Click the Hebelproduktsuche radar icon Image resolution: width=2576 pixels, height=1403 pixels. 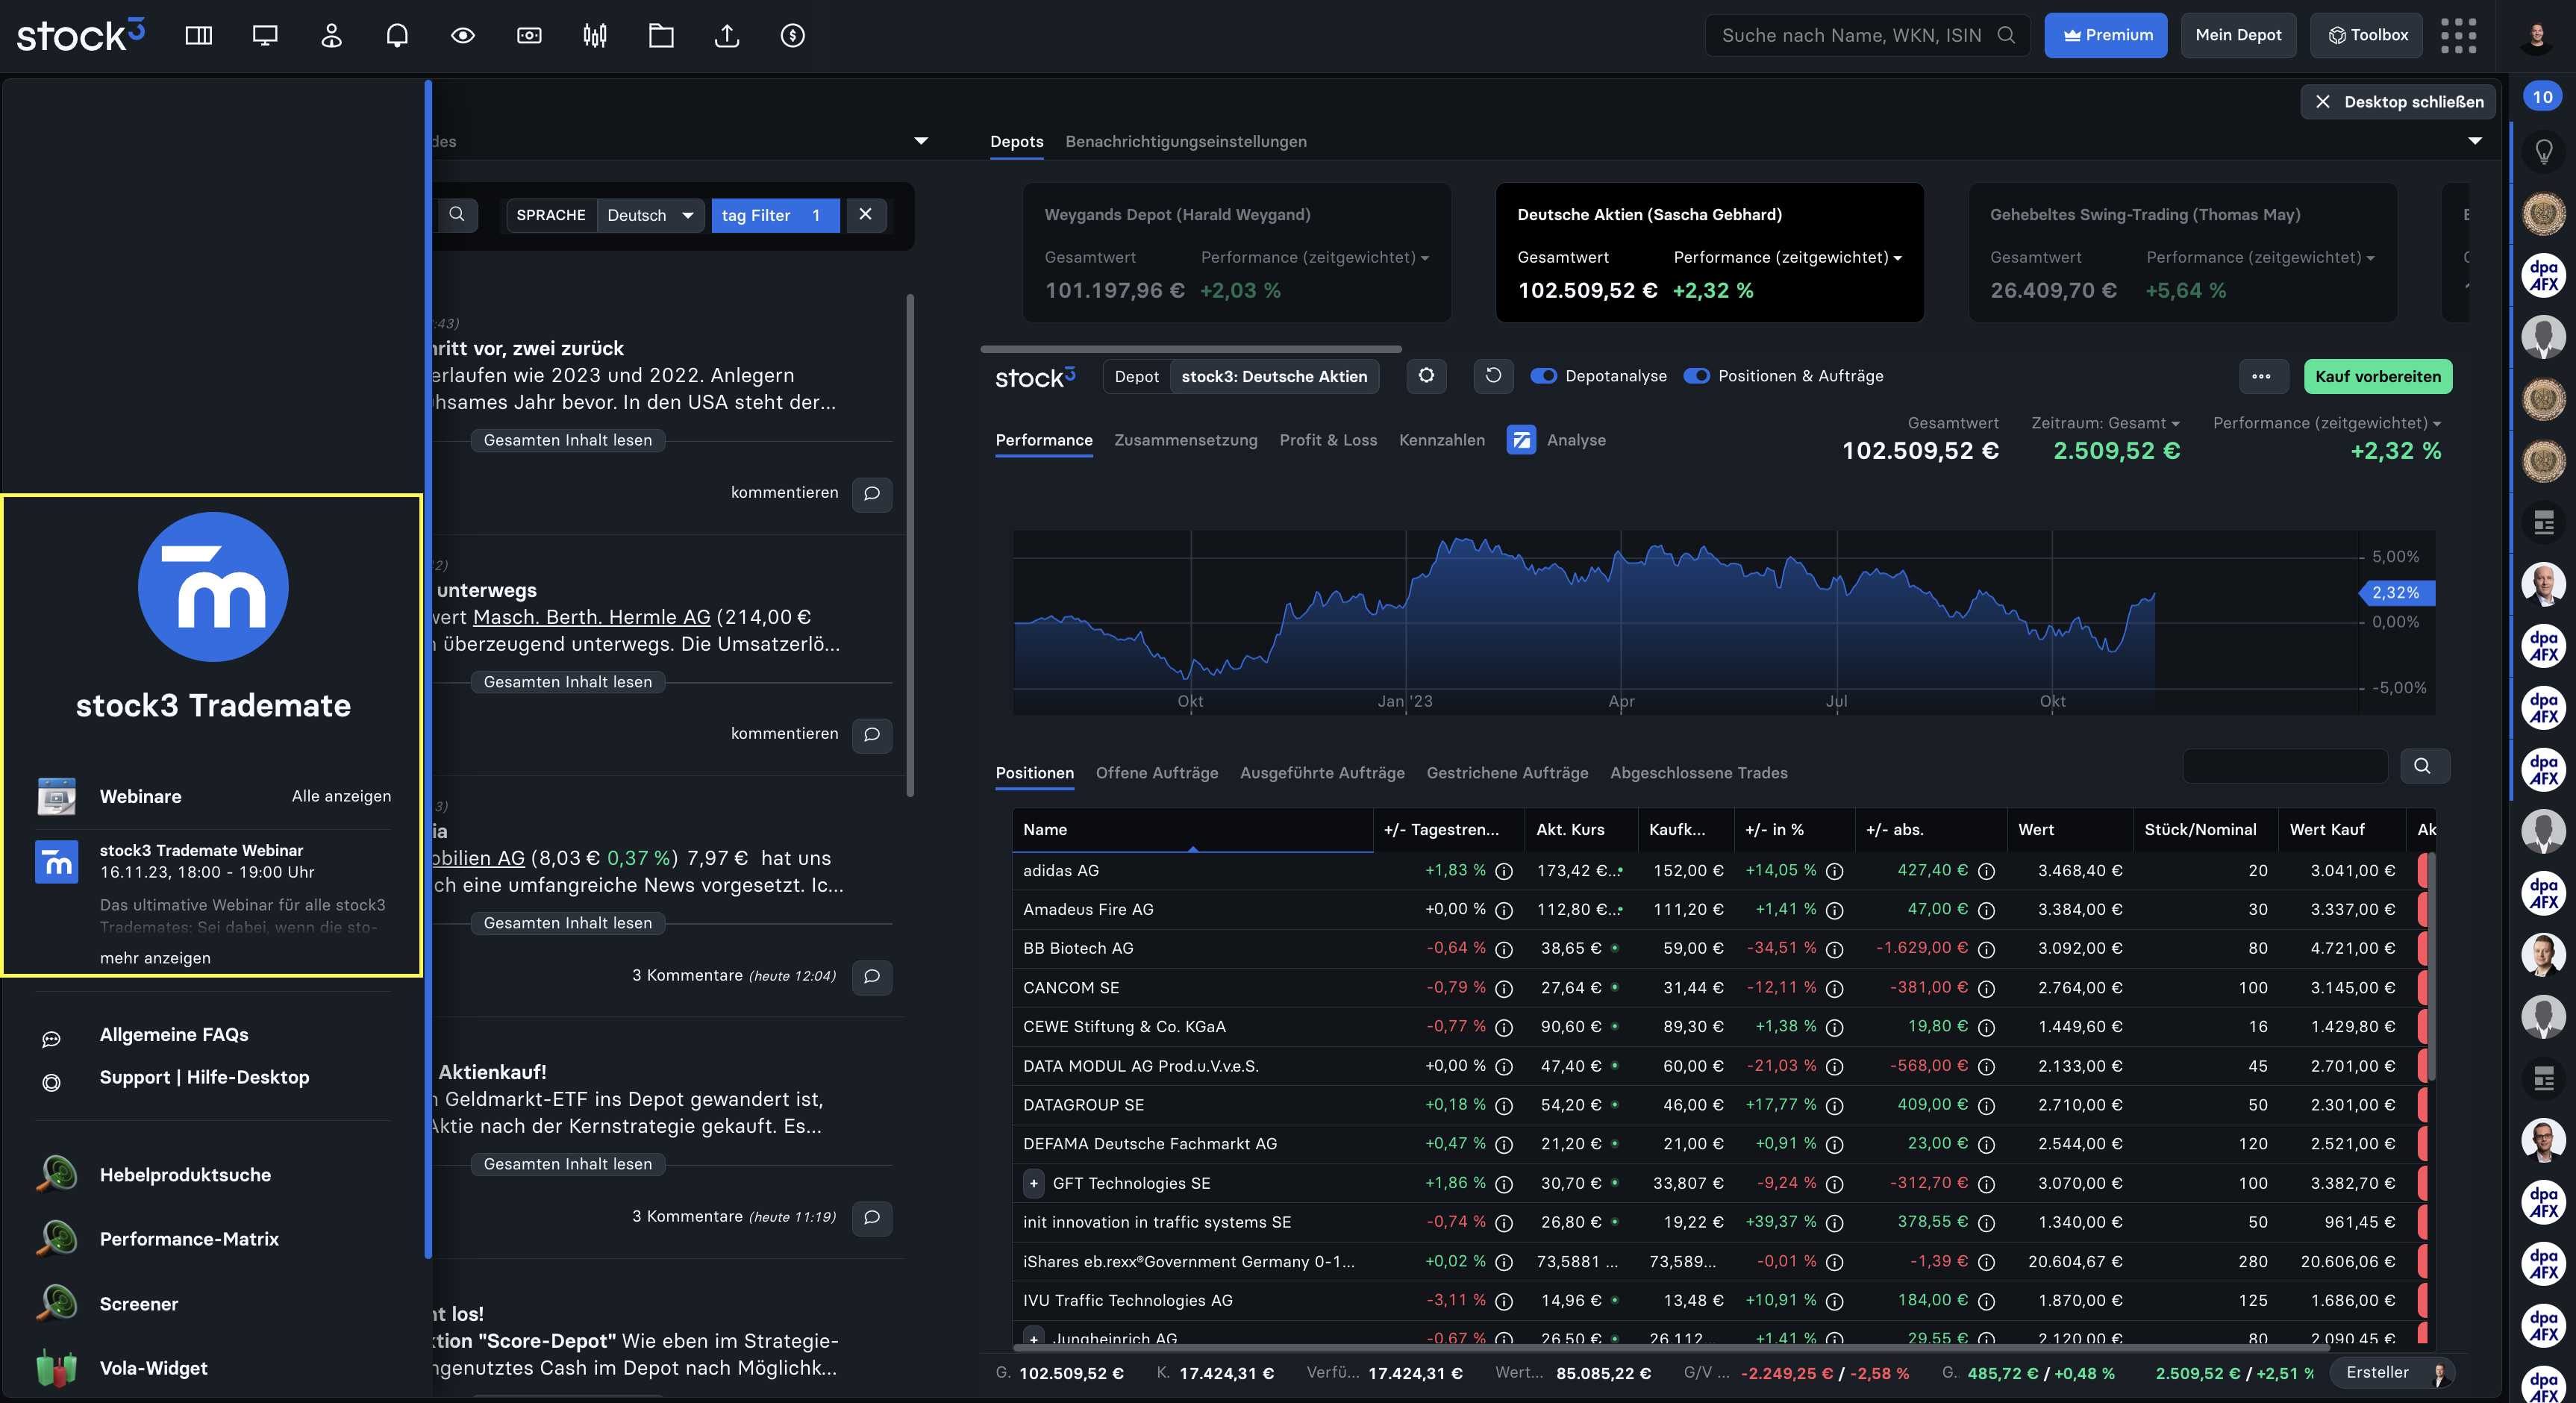click(56, 1175)
